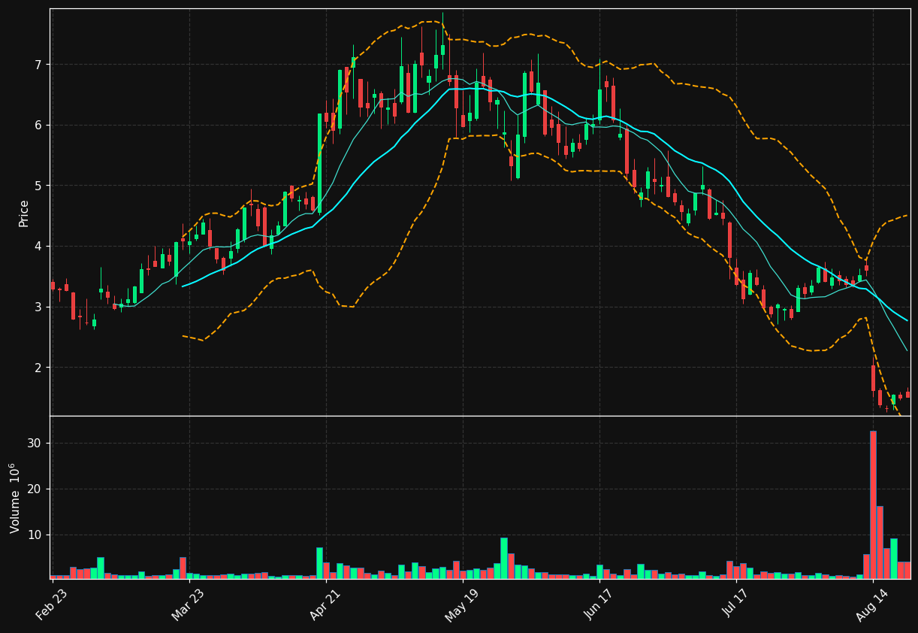
Task: Click the 'Jul 17' date label
Action: 735,604
